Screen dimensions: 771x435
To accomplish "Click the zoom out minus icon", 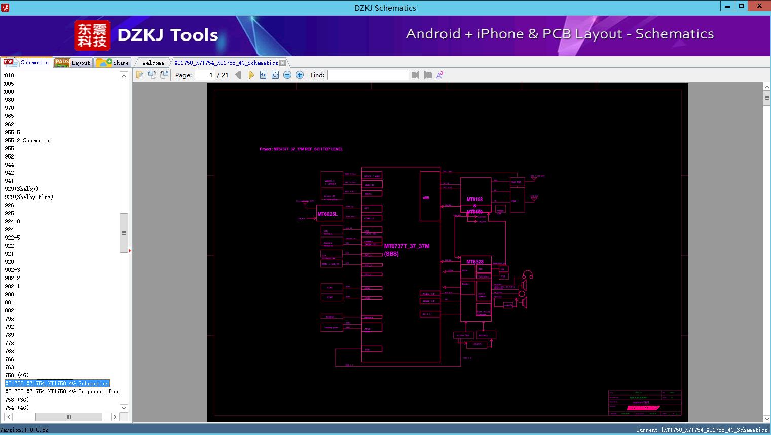I will pos(287,75).
